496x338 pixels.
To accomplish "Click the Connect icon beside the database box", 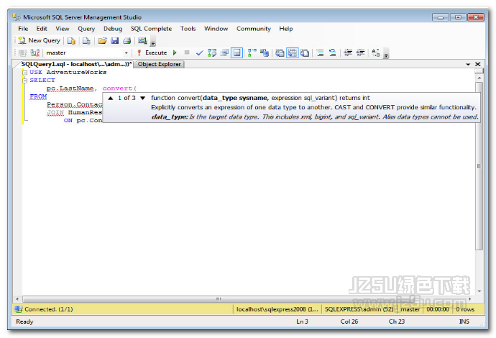I will coord(22,52).
